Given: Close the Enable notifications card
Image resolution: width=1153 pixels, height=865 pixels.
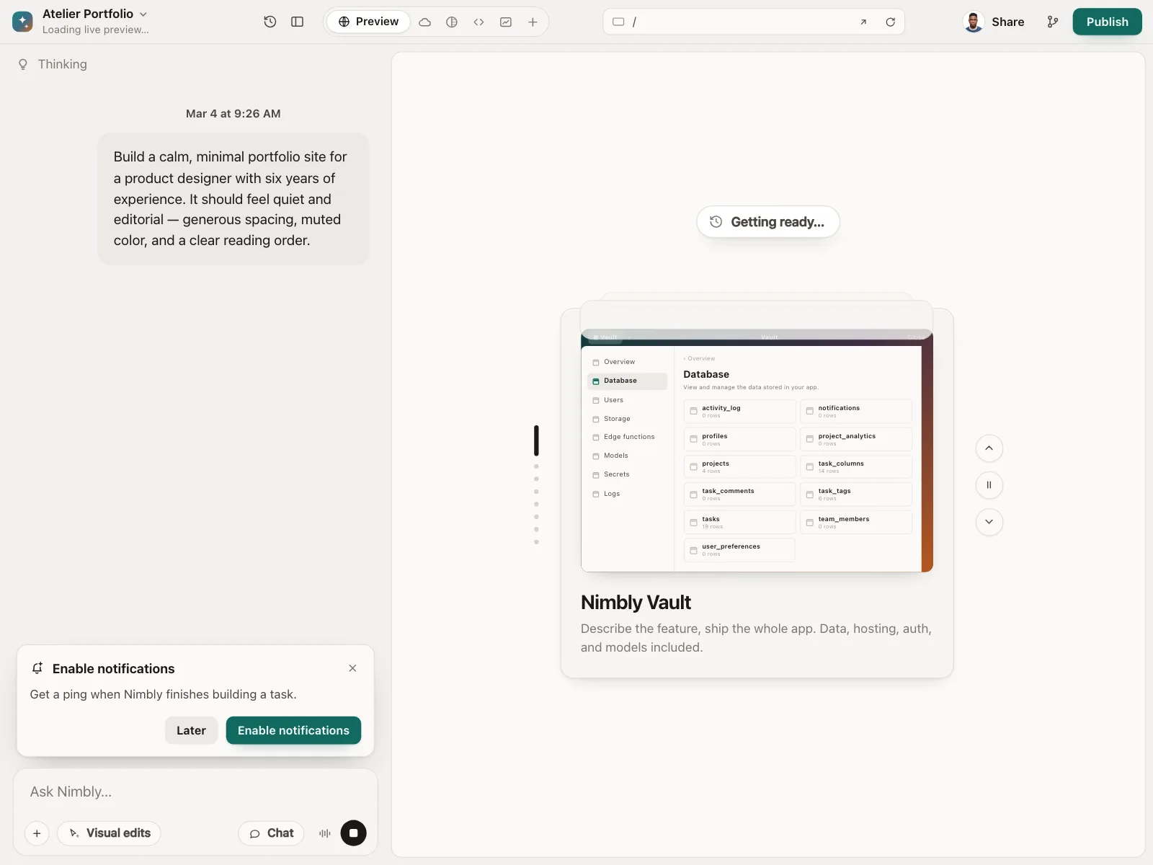Looking at the screenshot, I should [x=352, y=668].
